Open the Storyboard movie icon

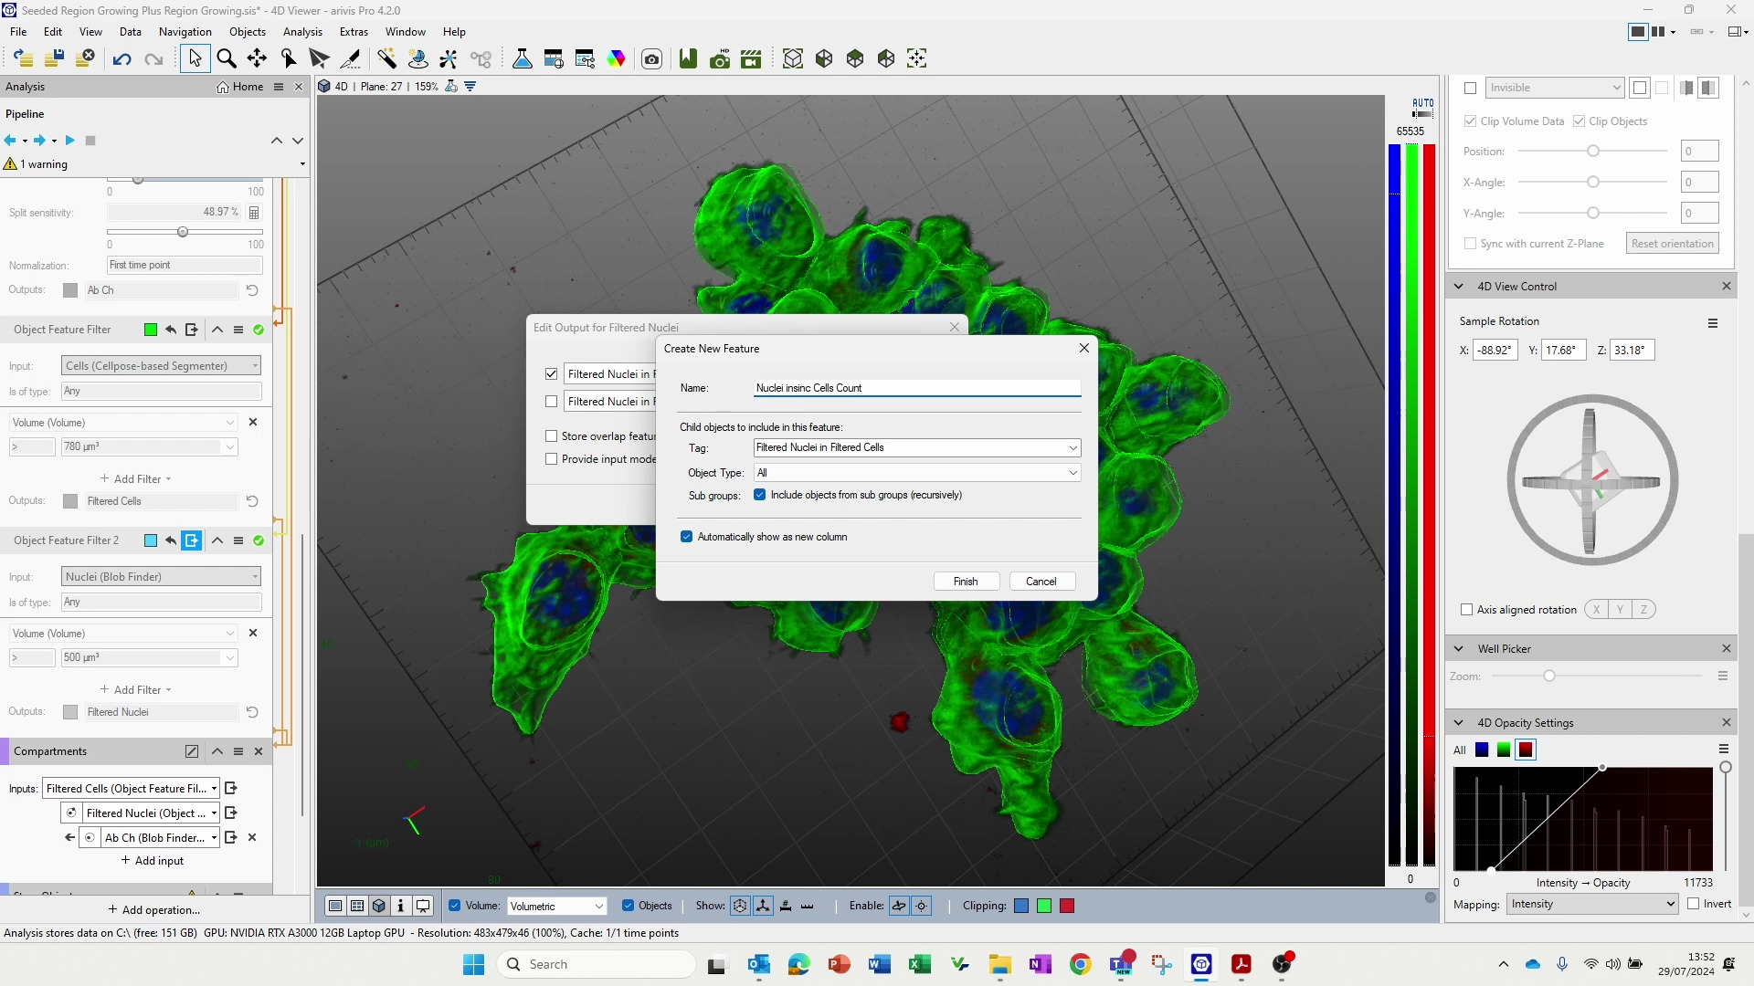[750, 58]
